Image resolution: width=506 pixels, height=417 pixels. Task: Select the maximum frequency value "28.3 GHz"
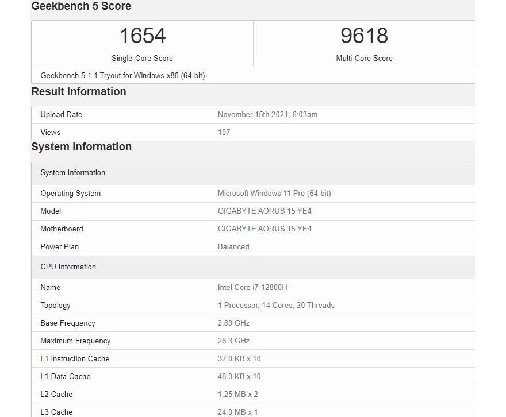click(233, 341)
